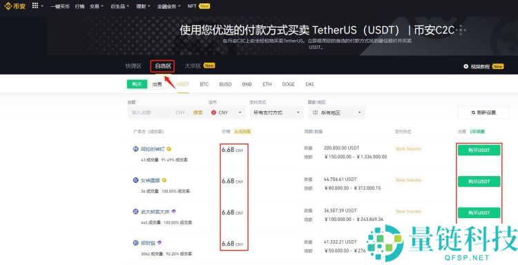Open the apps grid icon

pos(35,6)
